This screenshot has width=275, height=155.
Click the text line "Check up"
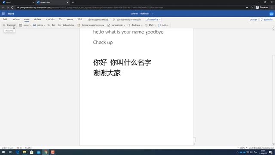[103, 42]
